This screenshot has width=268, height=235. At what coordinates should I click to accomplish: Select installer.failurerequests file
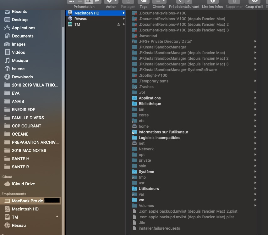click(x=191, y=228)
